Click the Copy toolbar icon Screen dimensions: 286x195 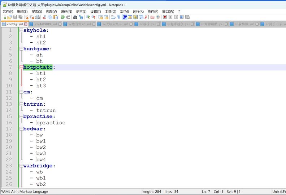pyautogui.click(x=50, y=17)
